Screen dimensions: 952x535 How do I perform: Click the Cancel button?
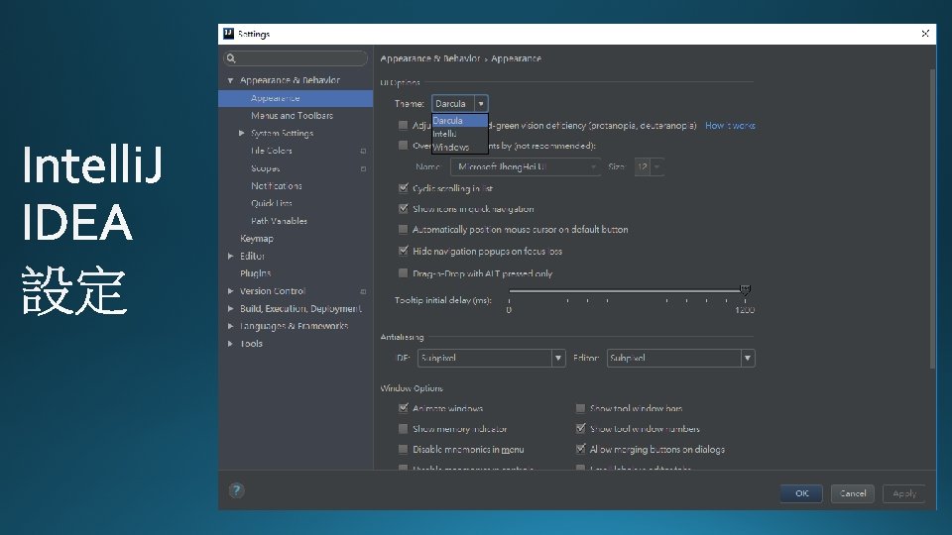tap(853, 493)
